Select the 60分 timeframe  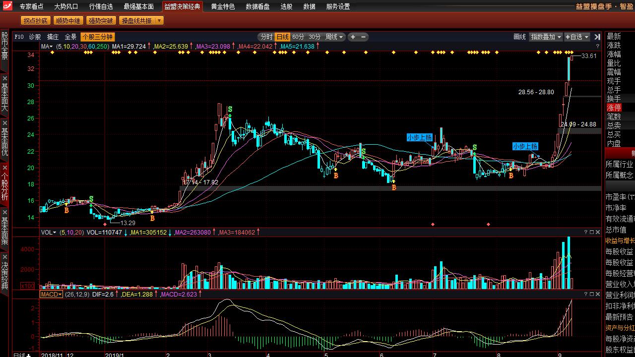(298, 37)
